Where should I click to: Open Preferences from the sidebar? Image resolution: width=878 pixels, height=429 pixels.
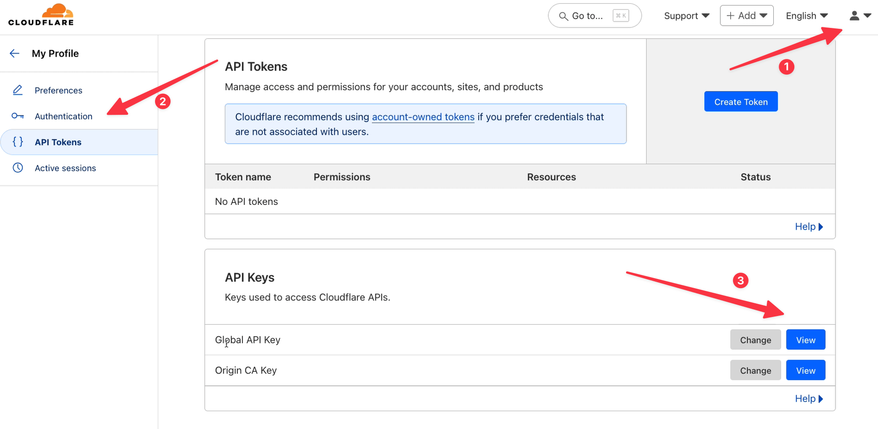coord(59,90)
